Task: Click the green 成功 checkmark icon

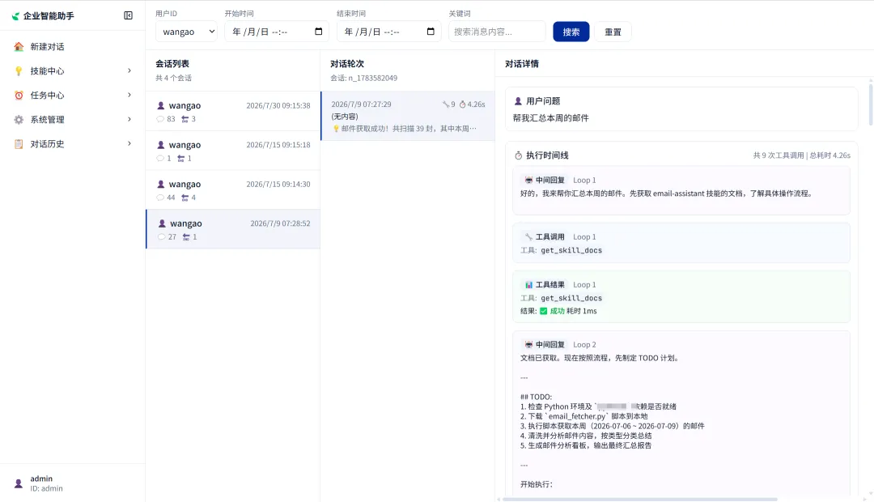Action: tap(544, 311)
